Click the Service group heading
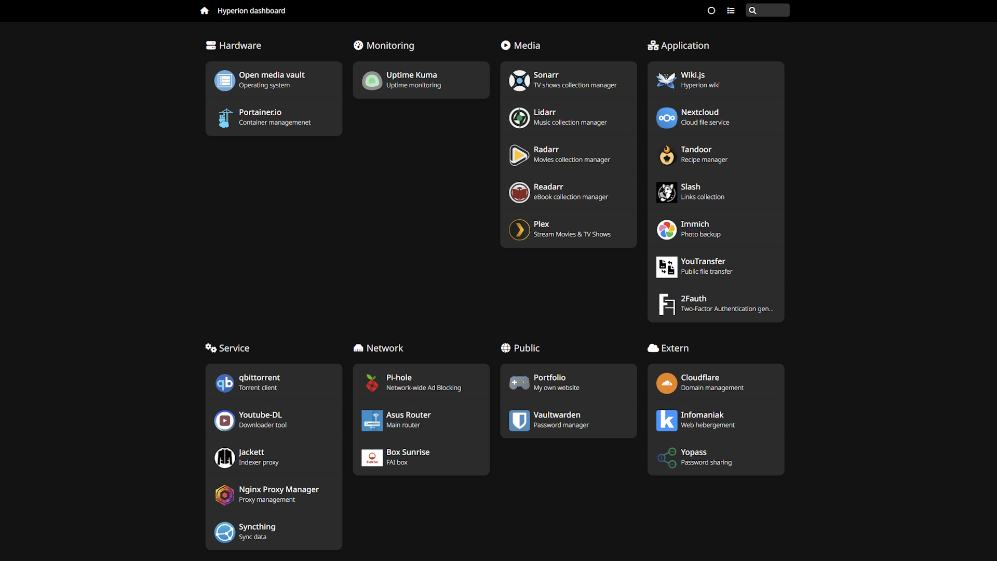 tap(227, 348)
